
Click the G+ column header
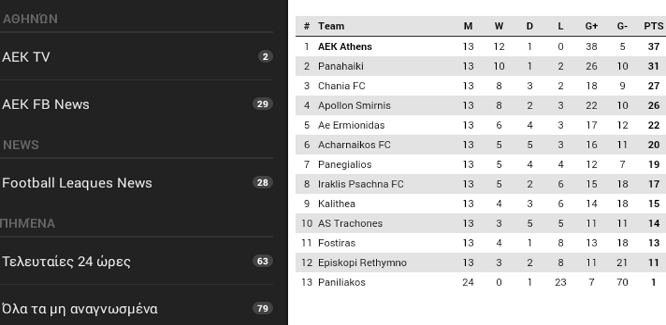(591, 26)
